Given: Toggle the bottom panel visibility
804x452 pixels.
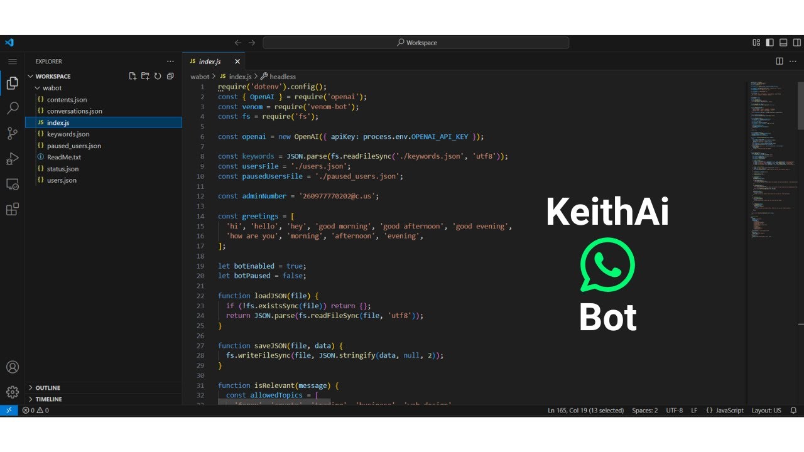Looking at the screenshot, I should coord(783,43).
